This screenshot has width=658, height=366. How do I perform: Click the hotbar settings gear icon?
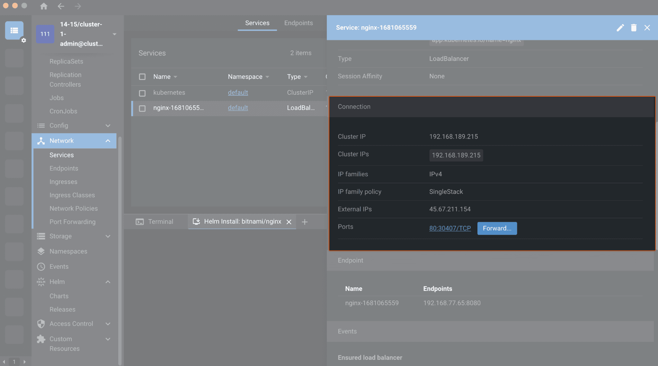click(x=23, y=40)
